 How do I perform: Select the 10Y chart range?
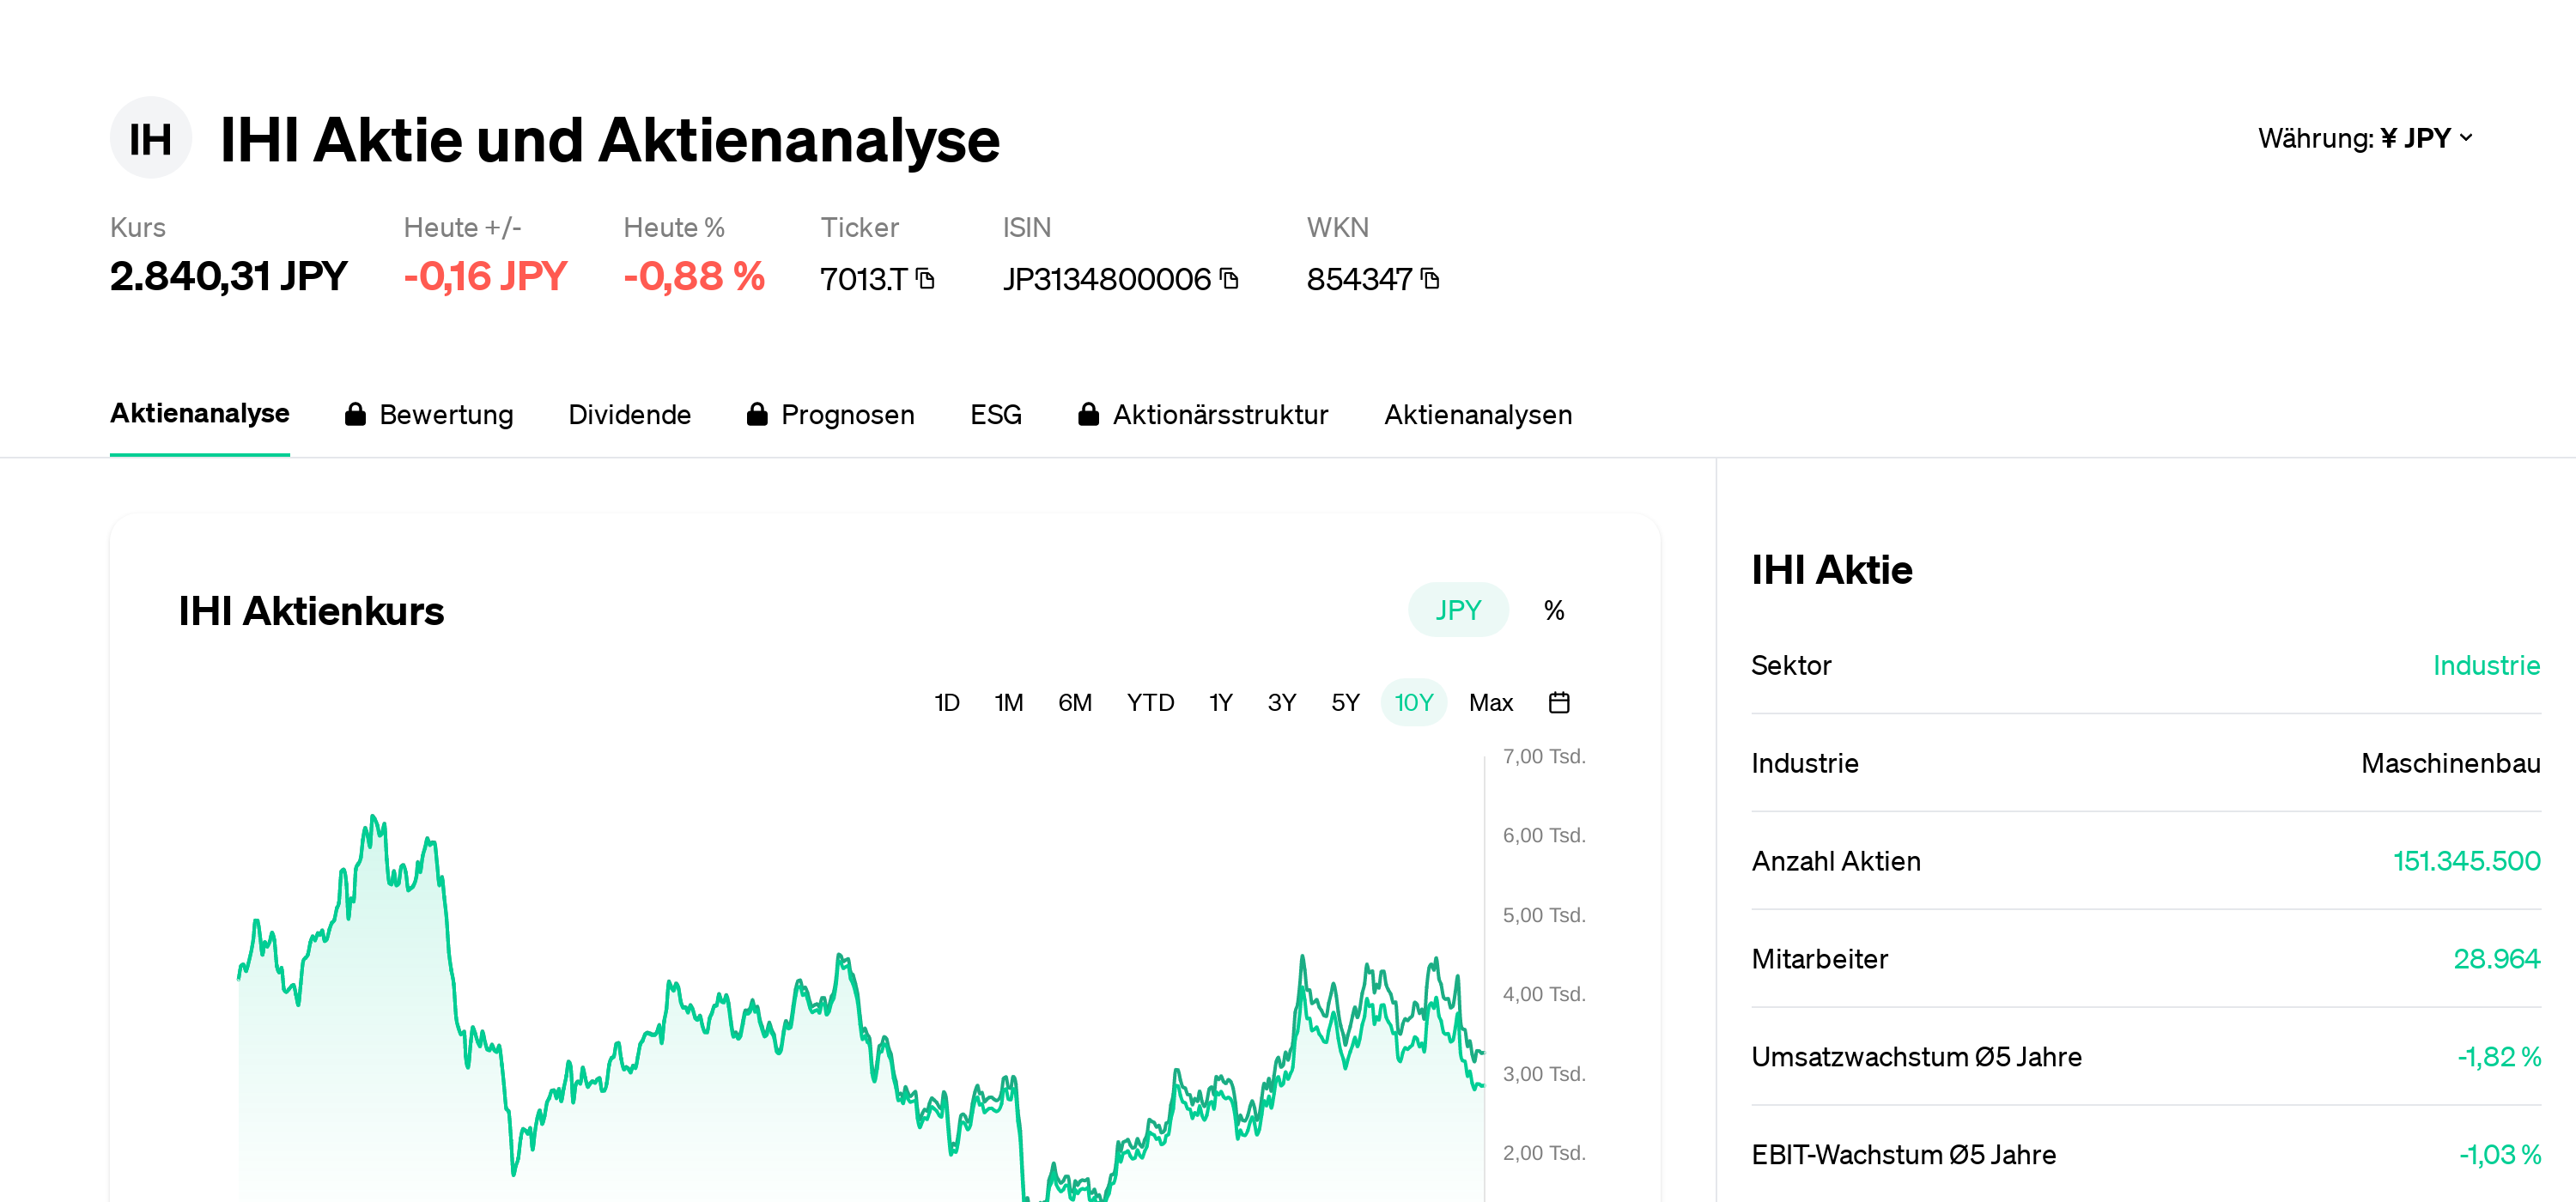[1413, 703]
